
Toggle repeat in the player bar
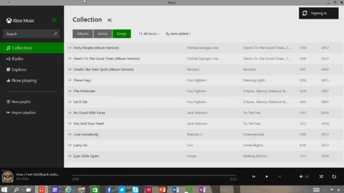(334, 177)
